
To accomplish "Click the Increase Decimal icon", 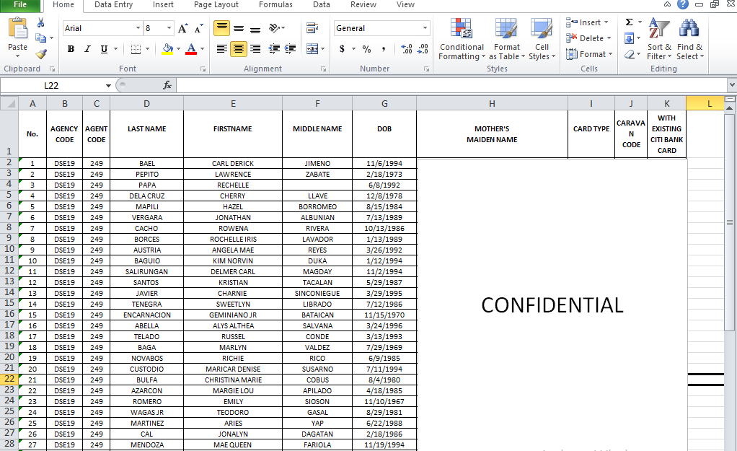I will tap(407, 48).
